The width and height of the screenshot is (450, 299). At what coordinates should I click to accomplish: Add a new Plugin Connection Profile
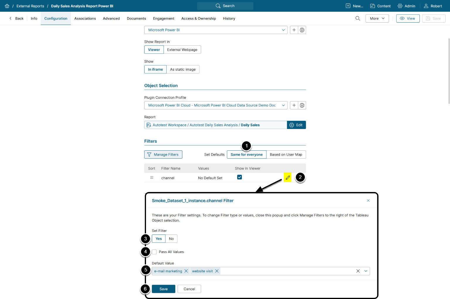click(294, 105)
